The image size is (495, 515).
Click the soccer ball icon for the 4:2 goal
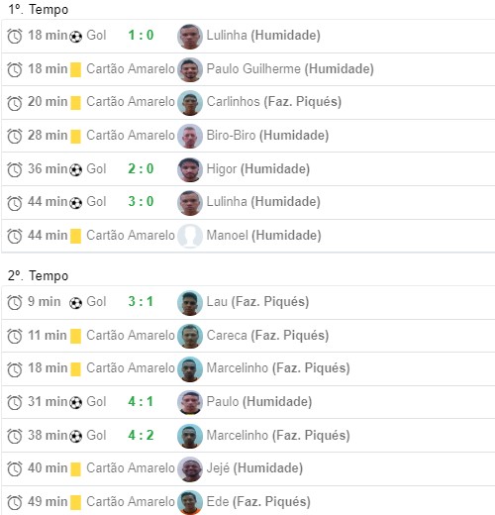(76, 436)
